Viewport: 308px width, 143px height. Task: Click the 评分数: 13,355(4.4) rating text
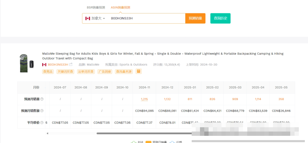pos(166,64)
